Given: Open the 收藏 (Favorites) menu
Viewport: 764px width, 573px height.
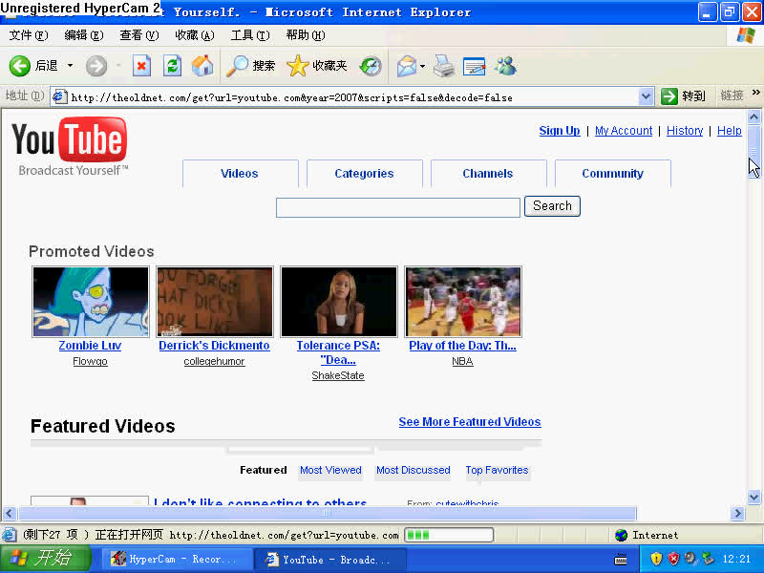Looking at the screenshot, I should coord(195,35).
